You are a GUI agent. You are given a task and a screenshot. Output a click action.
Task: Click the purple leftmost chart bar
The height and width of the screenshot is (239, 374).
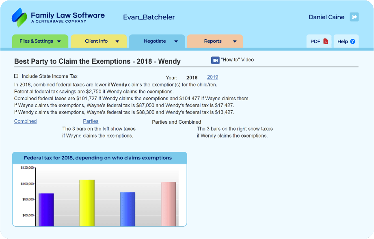click(46, 209)
